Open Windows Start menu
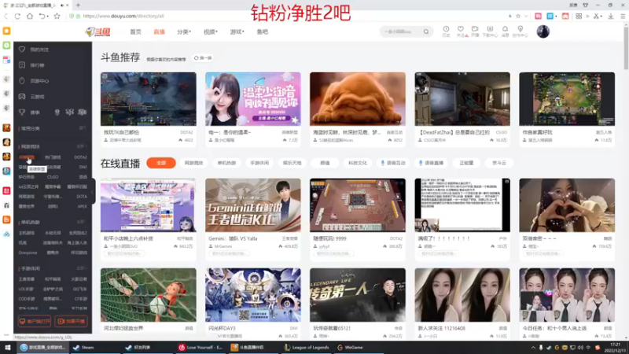Viewport: 629px width, 354px height. (8, 347)
